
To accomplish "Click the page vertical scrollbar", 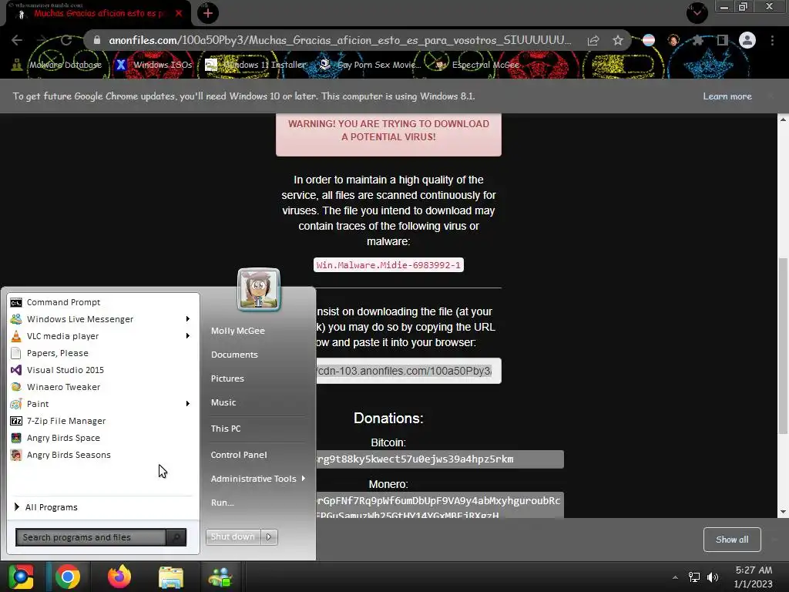I will click(x=783, y=346).
